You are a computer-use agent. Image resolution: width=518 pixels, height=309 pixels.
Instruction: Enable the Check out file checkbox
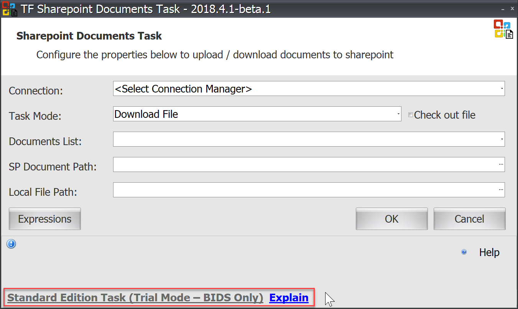[x=410, y=114]
